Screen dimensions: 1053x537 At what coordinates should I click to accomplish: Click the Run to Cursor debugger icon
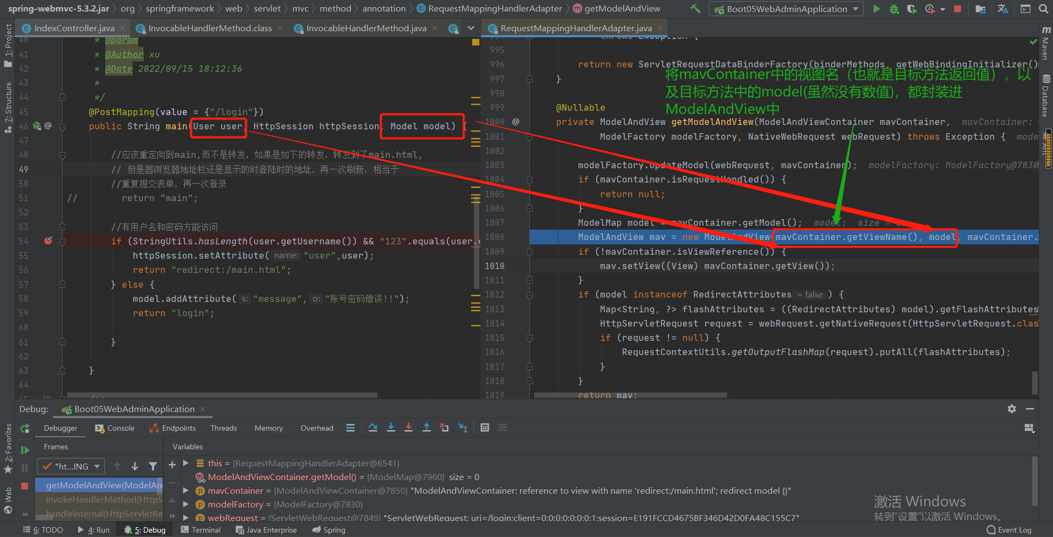pos(463,428)
